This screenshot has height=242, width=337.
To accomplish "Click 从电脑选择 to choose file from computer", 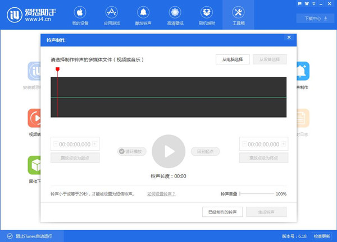I will (233, 59).
